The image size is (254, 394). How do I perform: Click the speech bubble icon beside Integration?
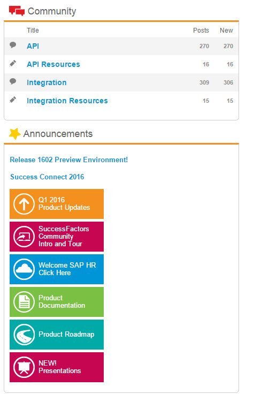[13, 81]
